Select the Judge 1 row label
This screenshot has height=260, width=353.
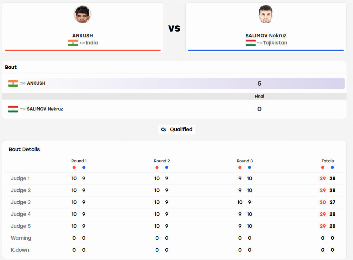coord(20,178)
